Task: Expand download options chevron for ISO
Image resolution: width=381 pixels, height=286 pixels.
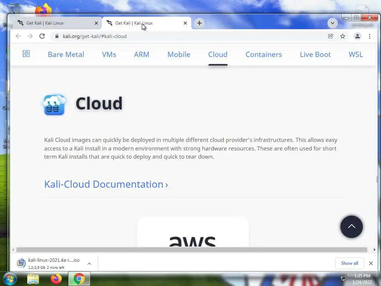Action: point(89,264)
